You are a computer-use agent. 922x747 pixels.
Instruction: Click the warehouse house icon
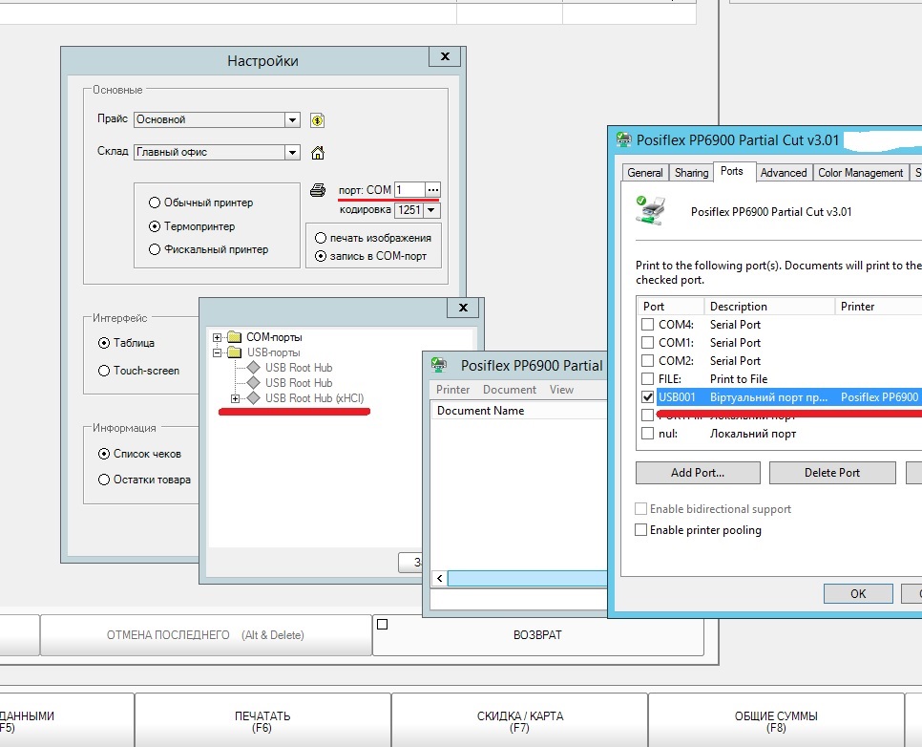tap(318, 153)
